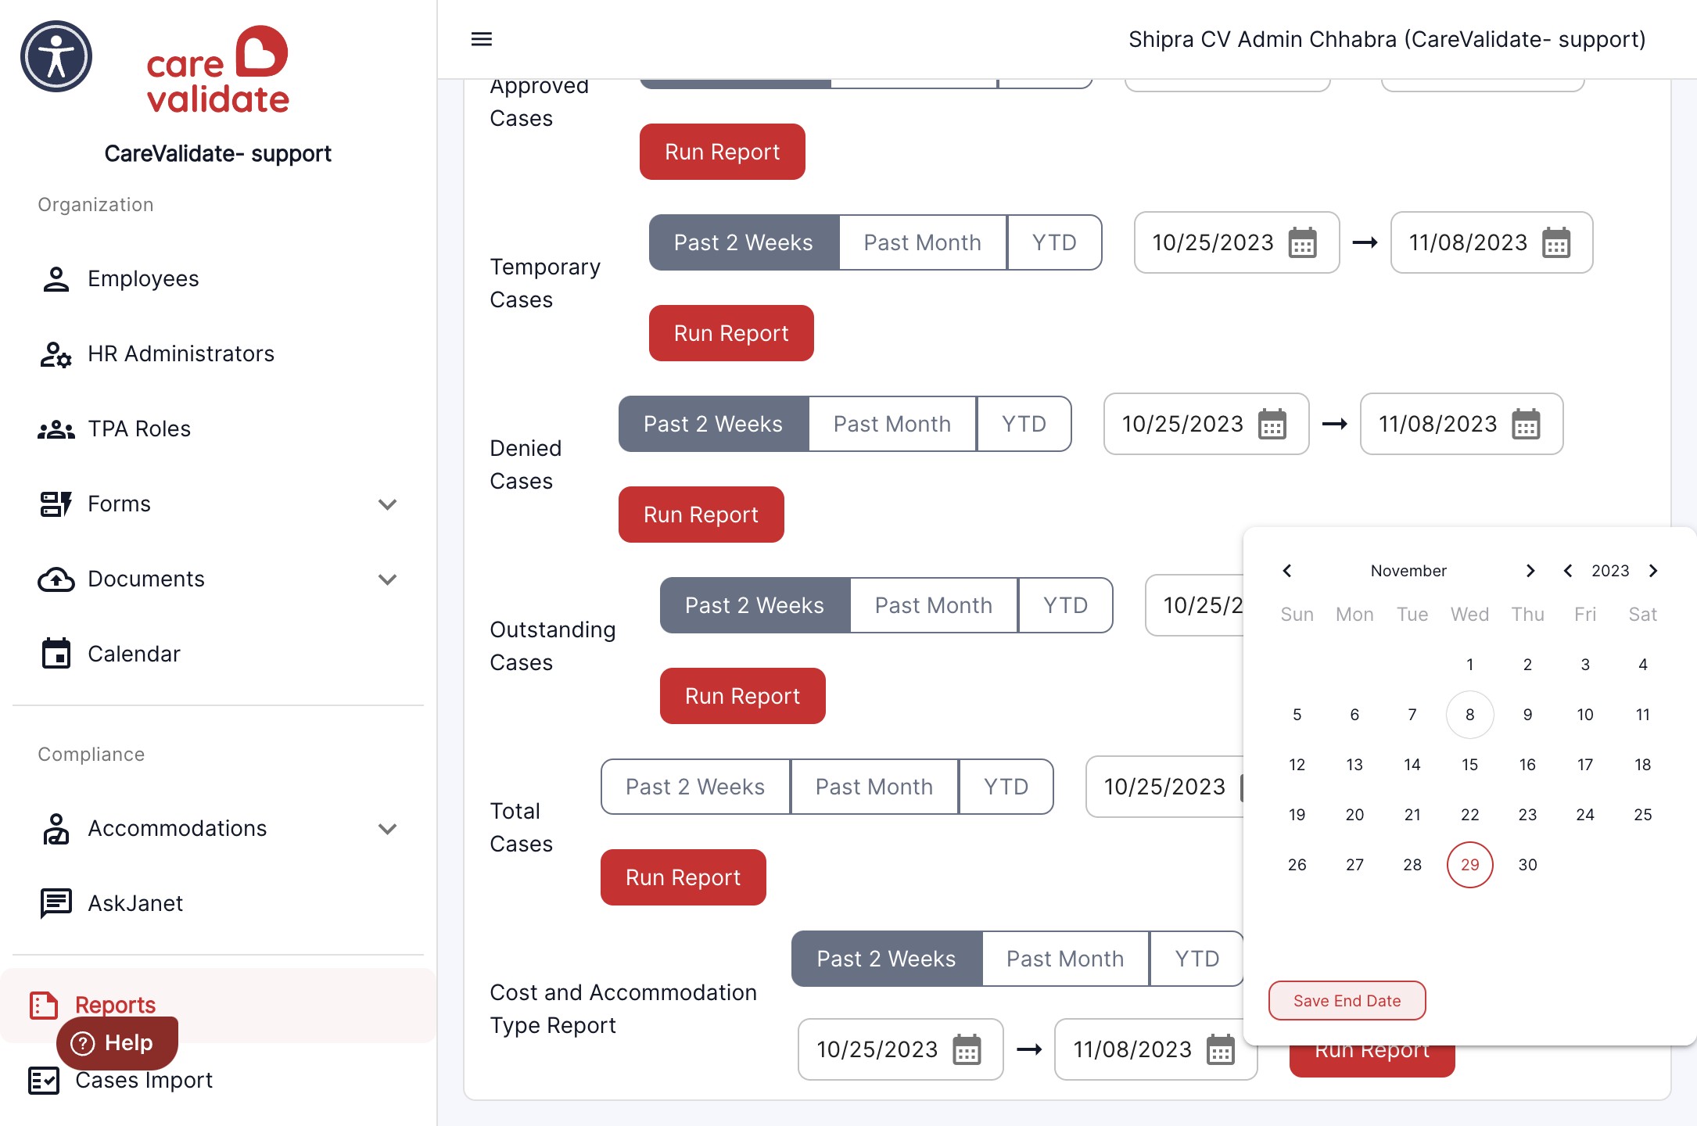The width and height of the screenshot is (1697, 1126).
Task: Run Report for Total Cases
Action: pyautogui.click(x=683, y=877)
